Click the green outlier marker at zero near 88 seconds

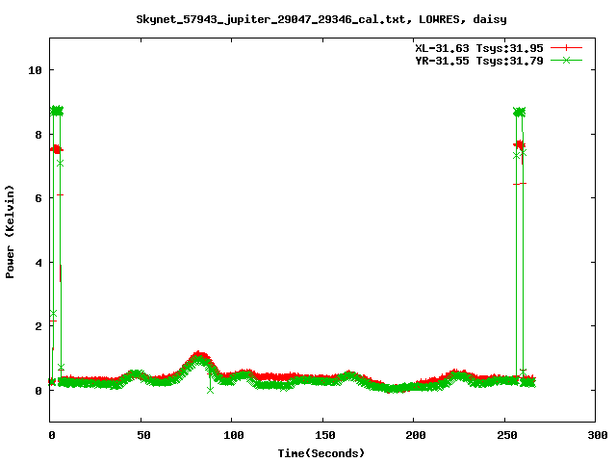point(210,390)
